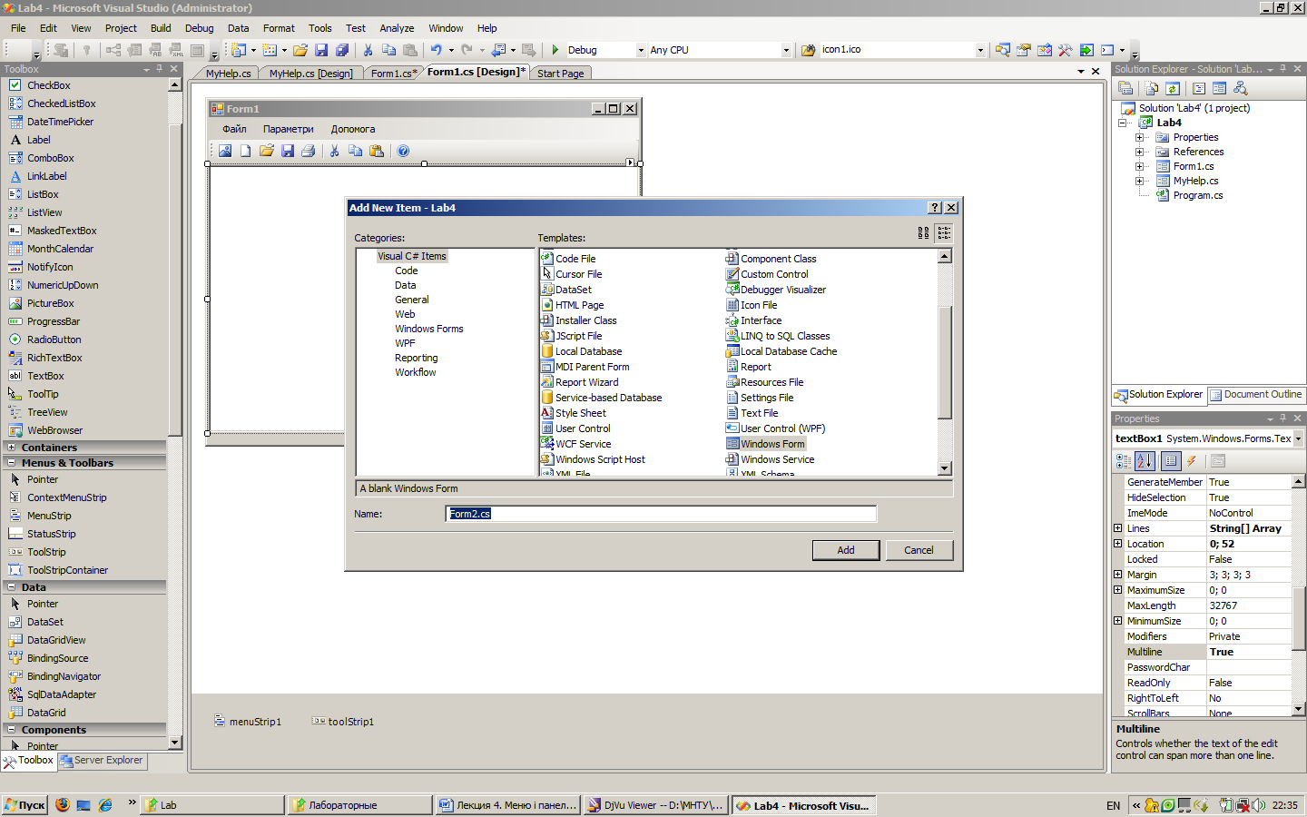
Task: Click the Add button in dialog
Action: 846,550
